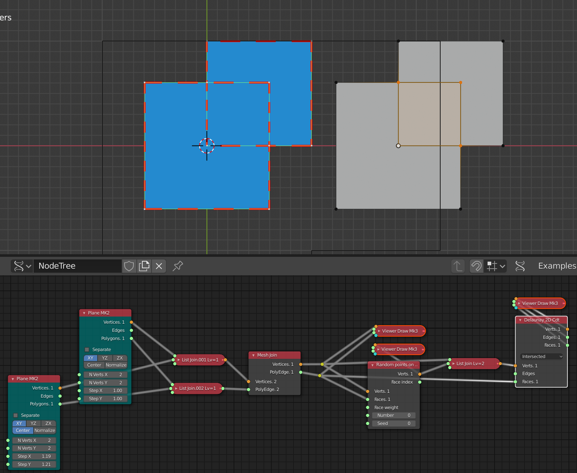Click Step Y 1.21 field

pos(34,465)
